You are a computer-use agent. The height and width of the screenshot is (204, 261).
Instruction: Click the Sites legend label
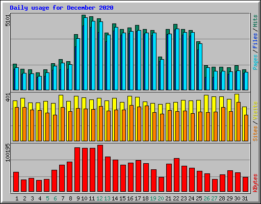click(255, 134)
